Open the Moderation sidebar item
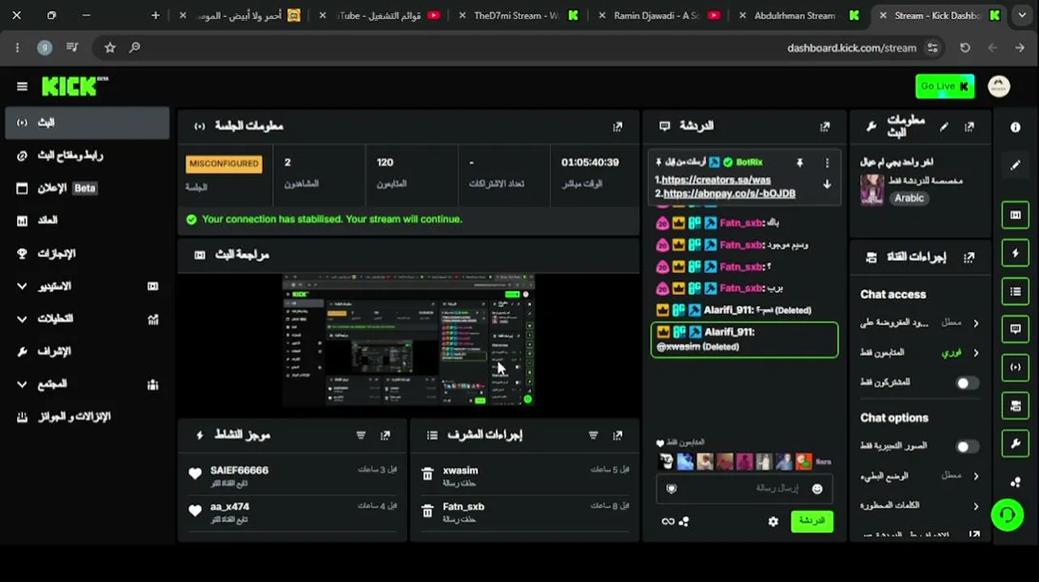Screen dimensions: 1039x582 (87, 352)
